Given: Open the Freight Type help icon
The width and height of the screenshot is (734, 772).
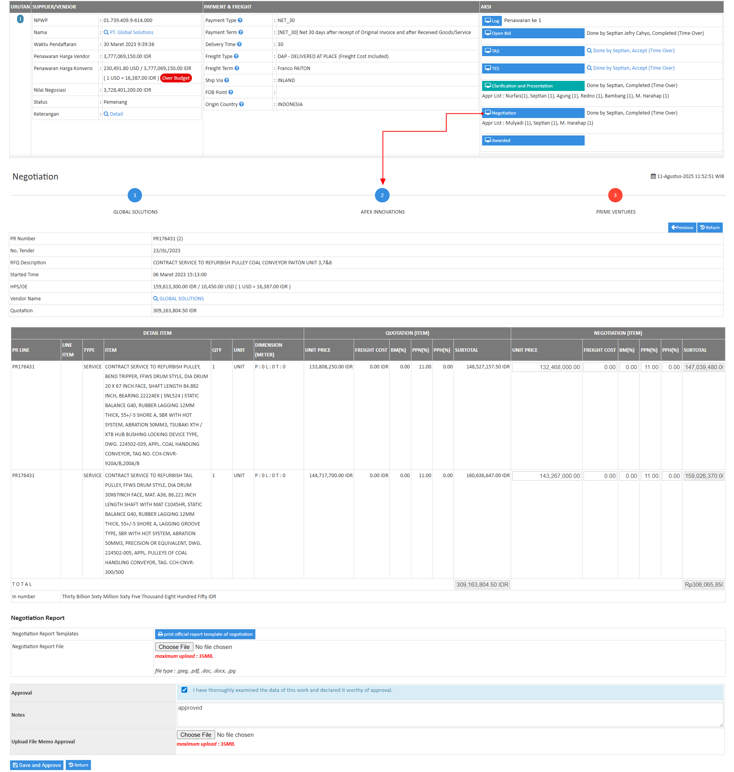Looking at the screenshot, I should [x=236, y=56].
